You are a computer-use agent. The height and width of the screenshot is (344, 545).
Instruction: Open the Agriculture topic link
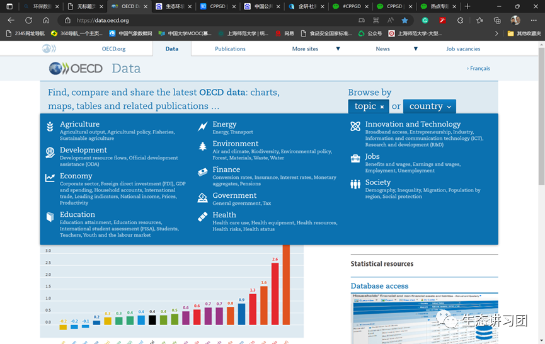79,124
